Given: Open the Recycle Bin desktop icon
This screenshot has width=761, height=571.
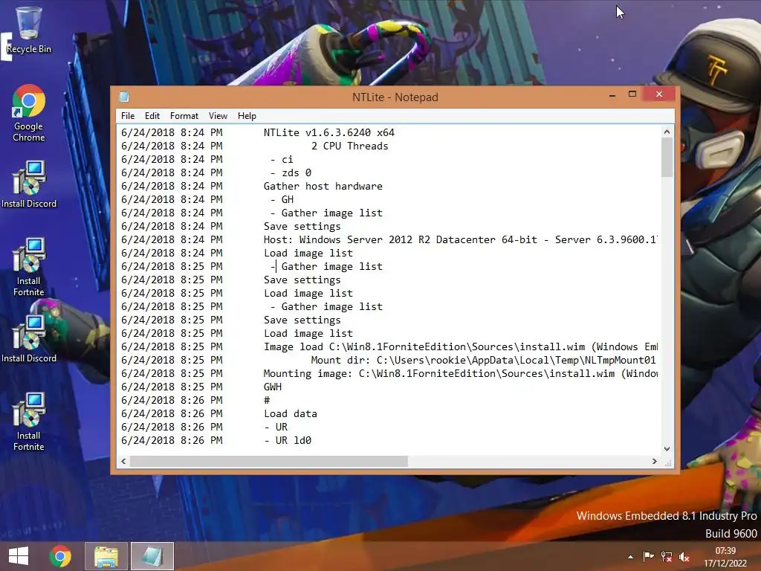Looking at the screenshot, I should pos(28,30).
